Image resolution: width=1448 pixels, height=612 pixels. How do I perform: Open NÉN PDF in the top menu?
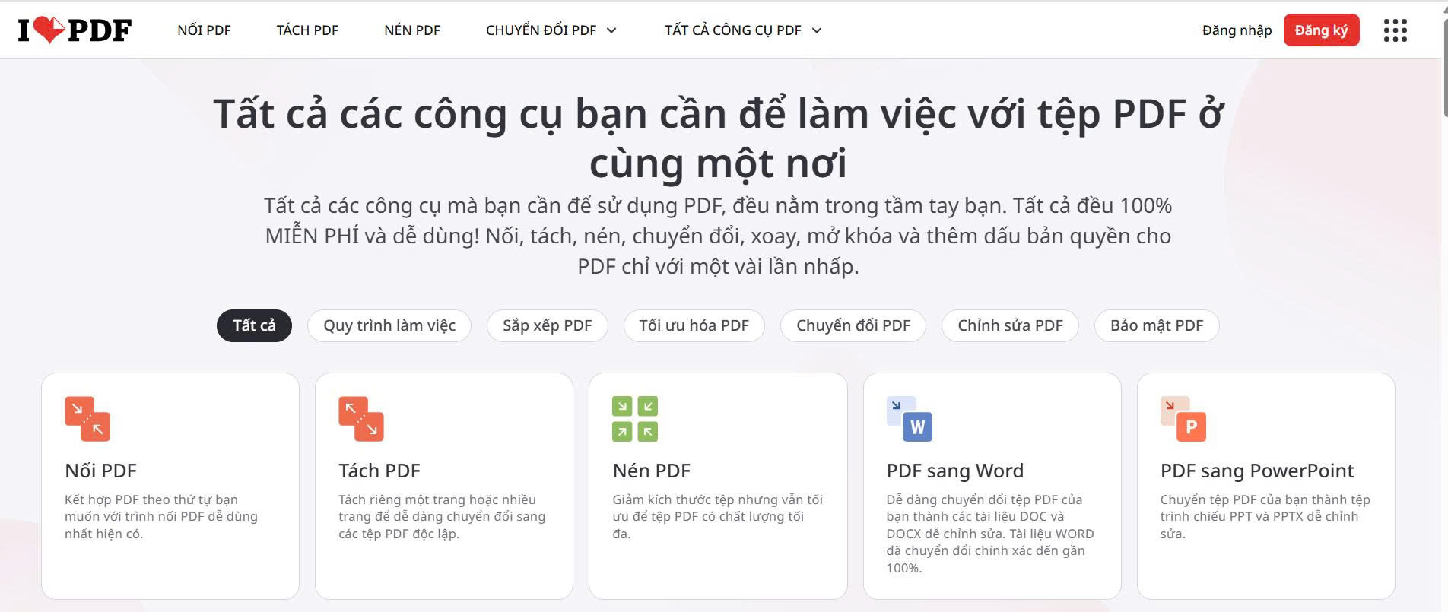pos(412,30)
